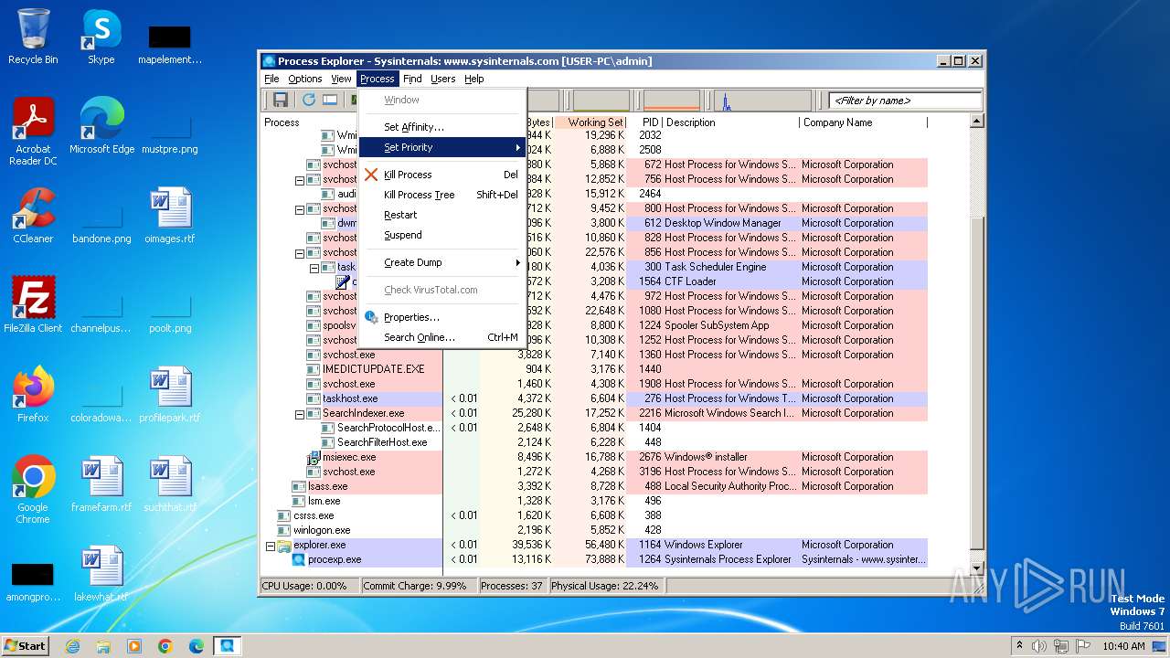Select Kill Process menu item
The width and height of the screenshot is (1170, 658).
click(442, 175)
